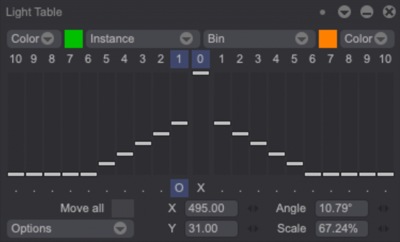Minimize the Light Table panel
Image resolution: width=400 pixels, height=242 pixels.
[x=366, y=12]
